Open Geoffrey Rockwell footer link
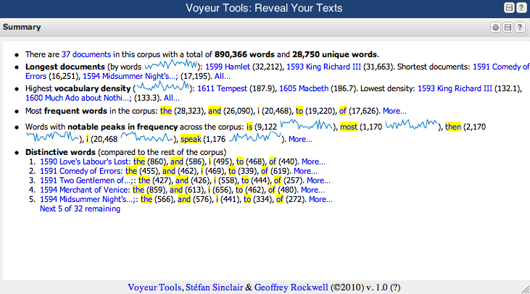This screenshot has width=530, height=294. [x=291, y=287]
